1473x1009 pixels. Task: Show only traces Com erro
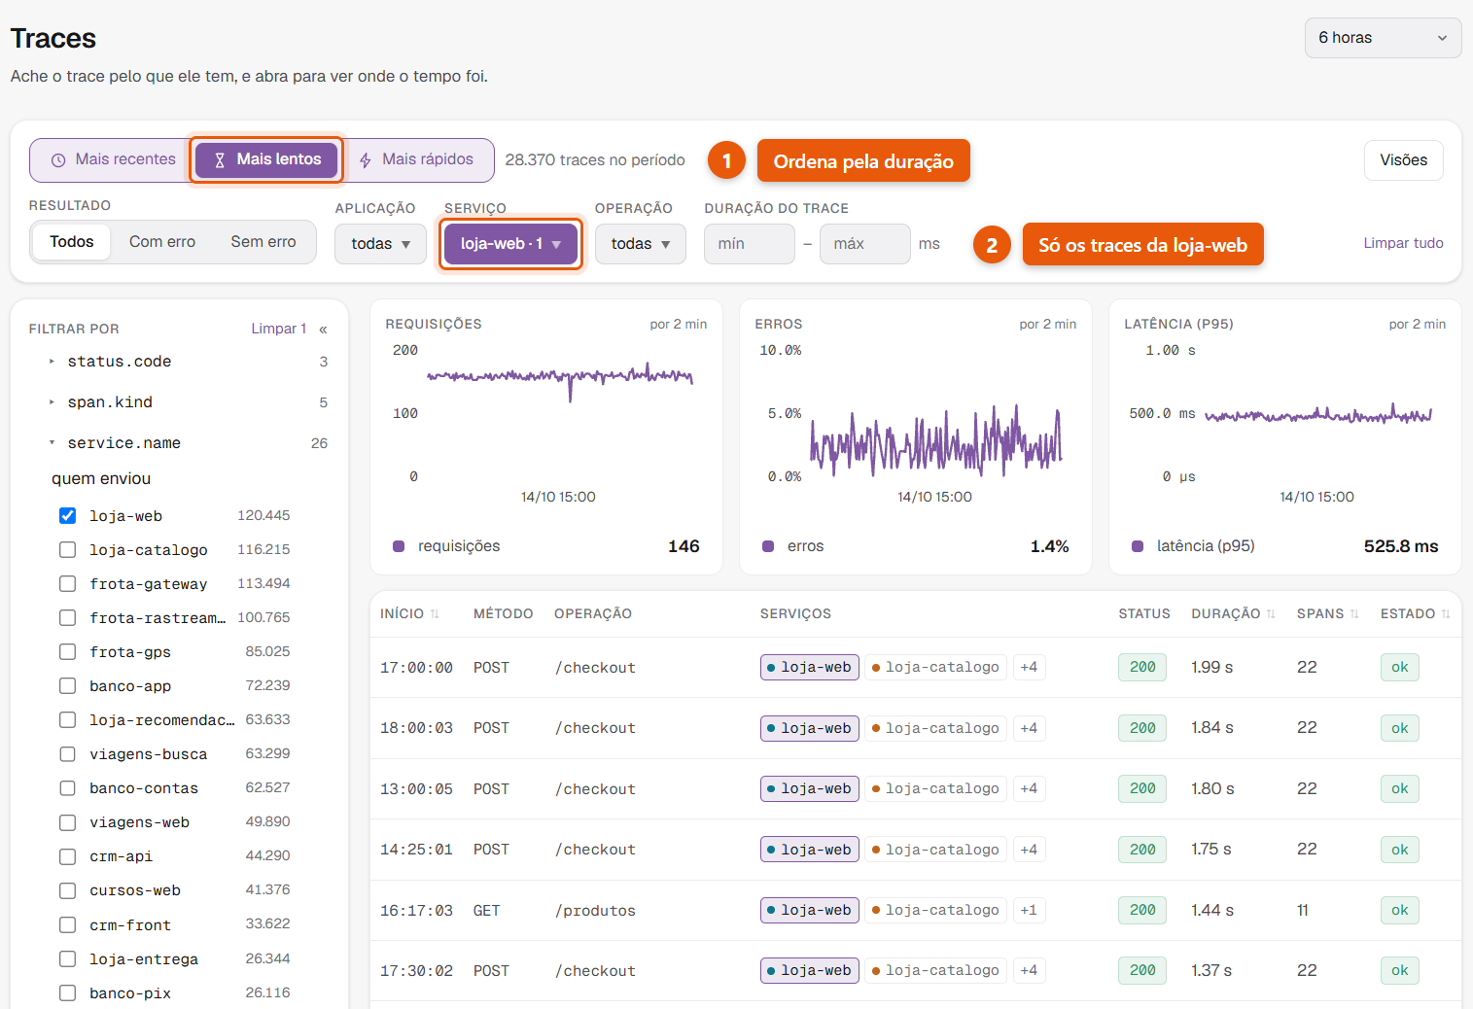tap(162, 242)
